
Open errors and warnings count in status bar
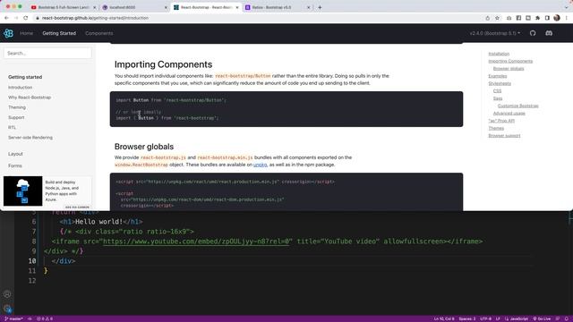45,318
